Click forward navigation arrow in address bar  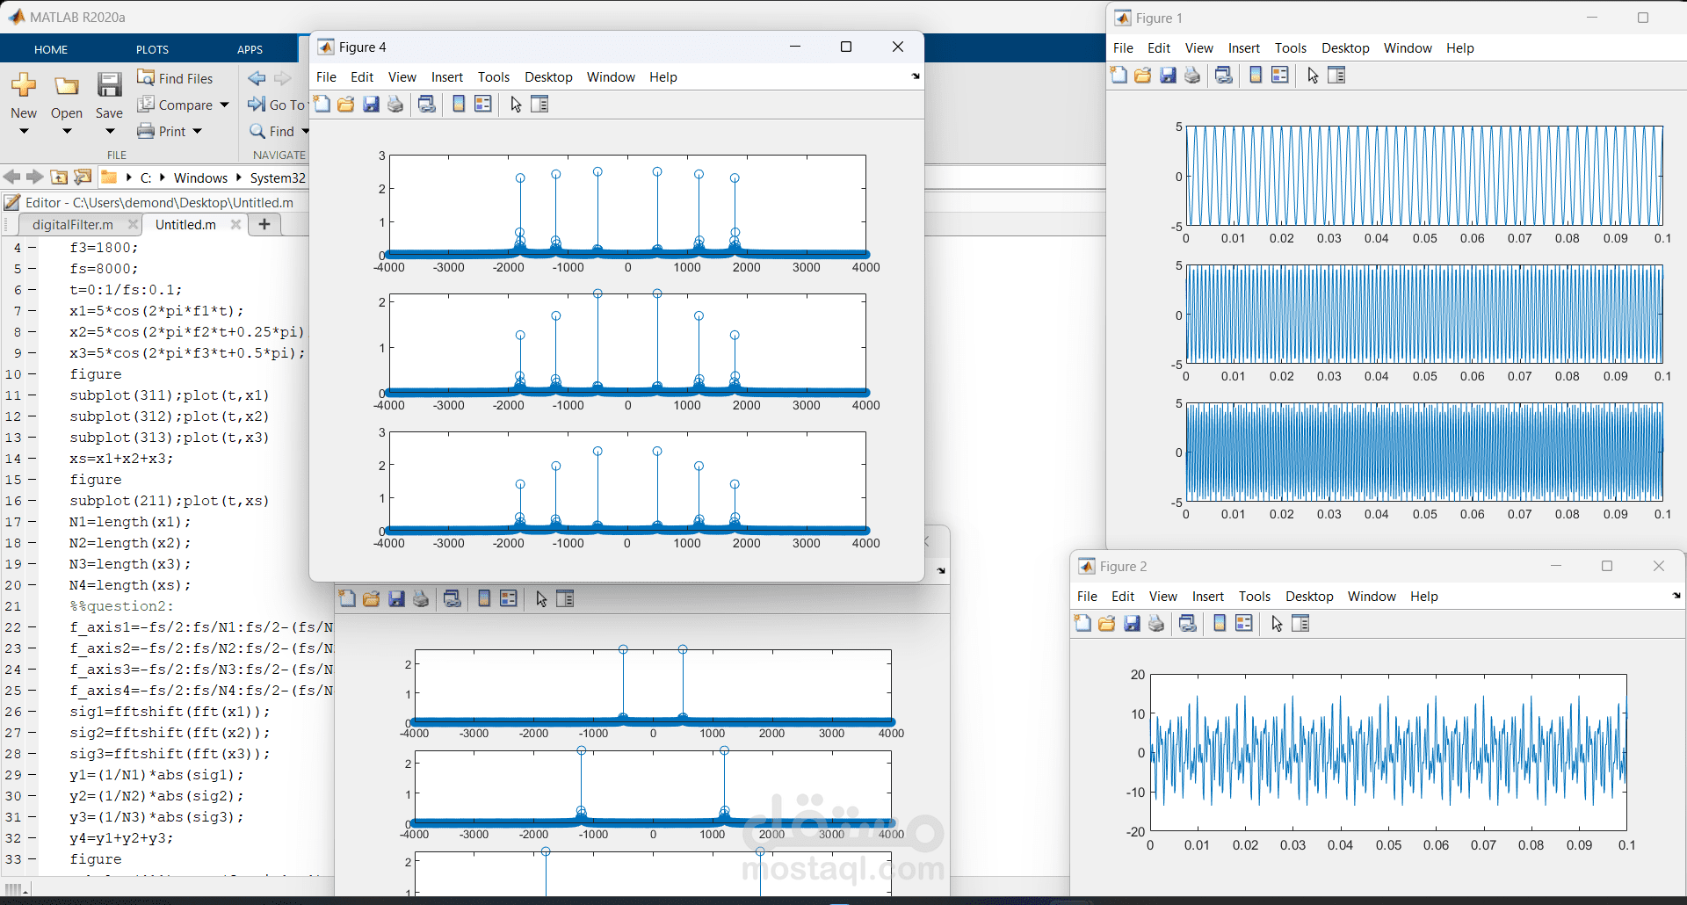pos(35,177)
